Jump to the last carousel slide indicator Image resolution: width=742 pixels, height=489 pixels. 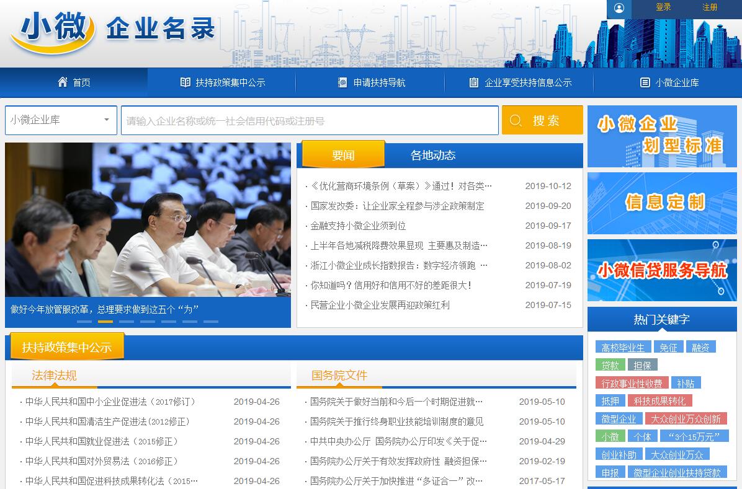coord(211,322)
